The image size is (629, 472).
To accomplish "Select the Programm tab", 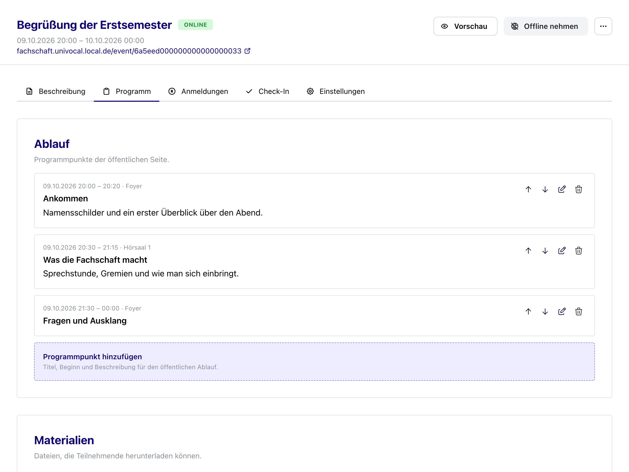I will click(x=127, y=91).
